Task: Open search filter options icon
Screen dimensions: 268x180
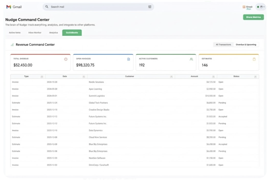Action: (150, 7)
